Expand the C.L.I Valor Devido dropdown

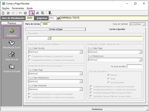(81, 52)
